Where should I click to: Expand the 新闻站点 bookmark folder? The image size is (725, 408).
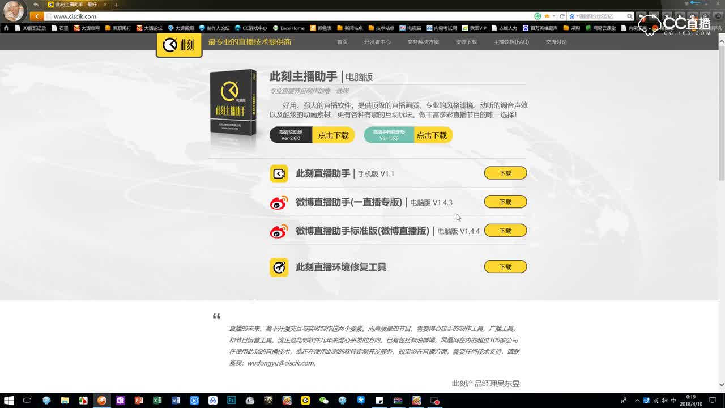point(349,28)
